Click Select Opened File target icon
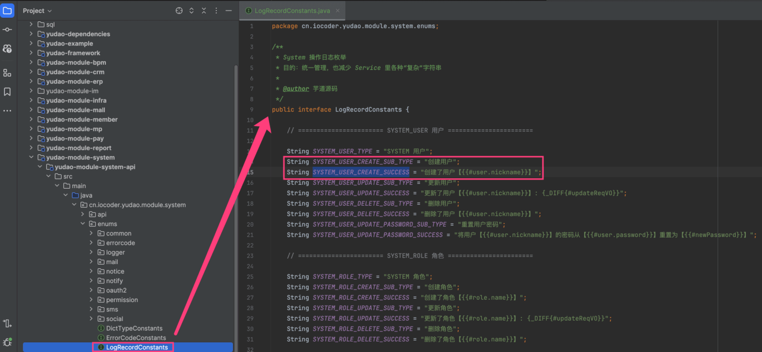 (179, 10)
